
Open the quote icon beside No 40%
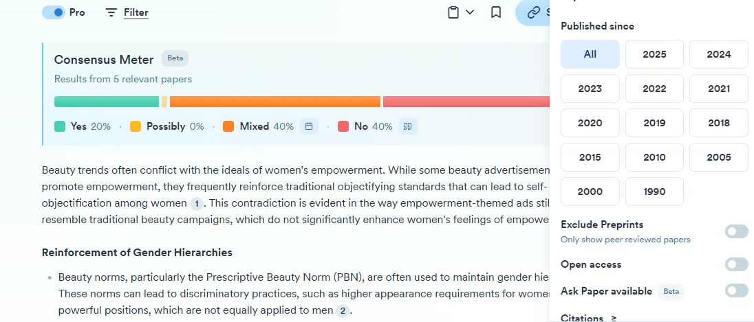tap(408, 127)
